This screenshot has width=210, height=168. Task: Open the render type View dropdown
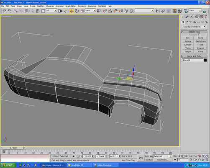tap(195, 10)
